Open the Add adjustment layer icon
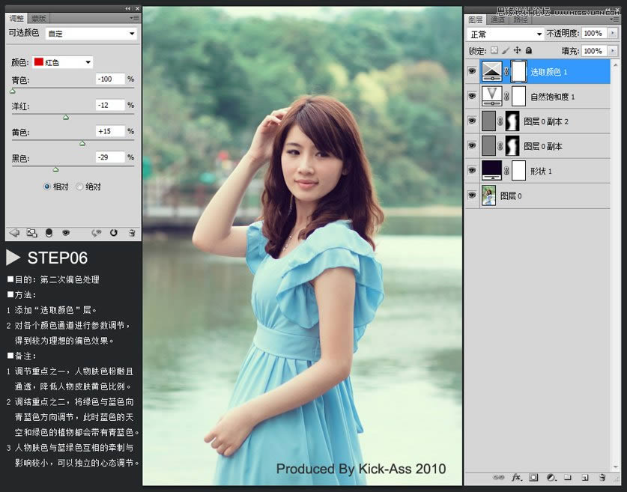The image size is (627, 492). pyautogui.click(x=550, y=478)
